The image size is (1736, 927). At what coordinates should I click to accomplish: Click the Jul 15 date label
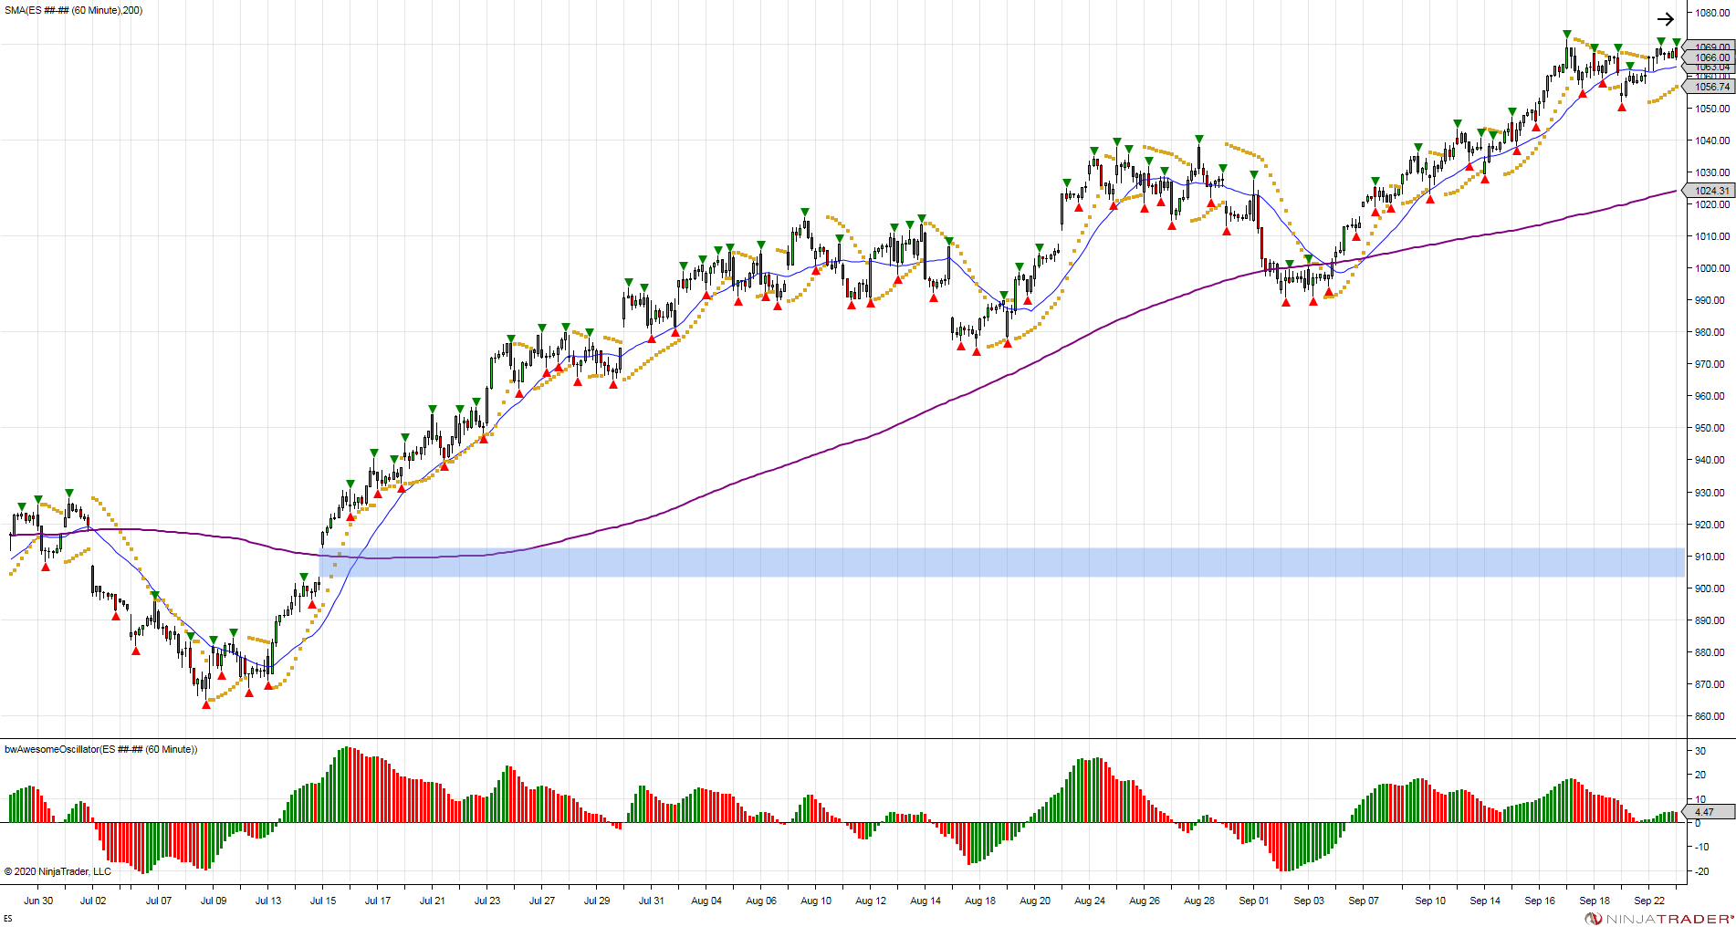point(323,901)
